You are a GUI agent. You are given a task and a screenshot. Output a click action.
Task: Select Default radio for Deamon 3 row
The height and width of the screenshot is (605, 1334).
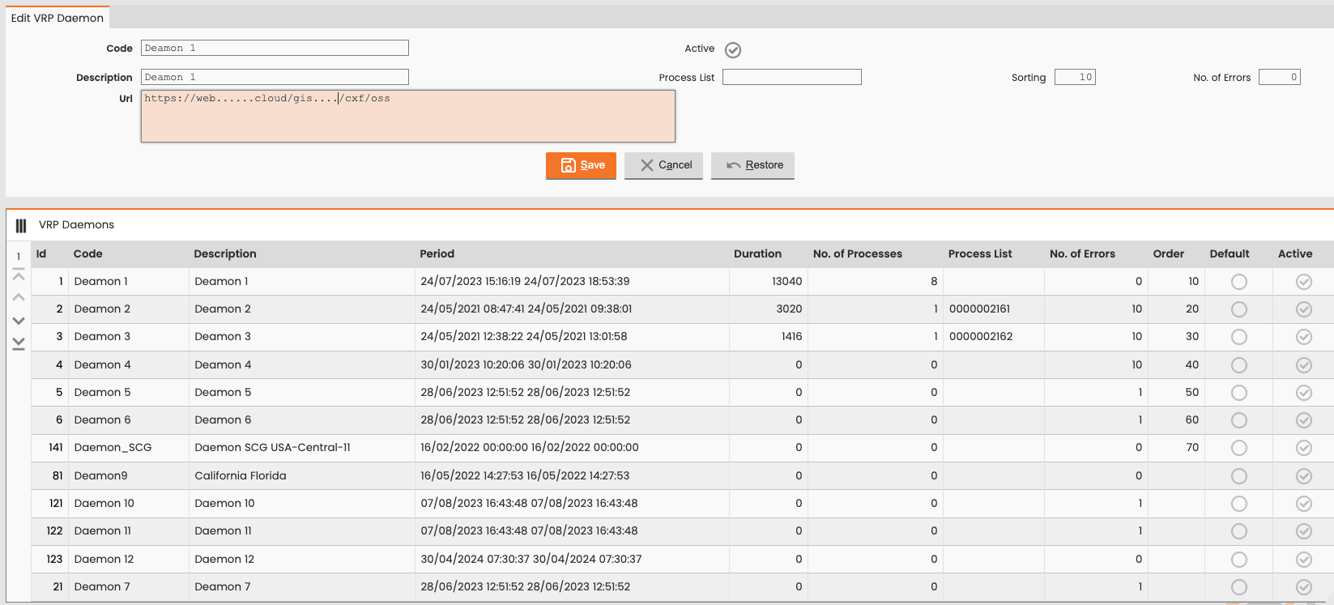point(1239,337)
